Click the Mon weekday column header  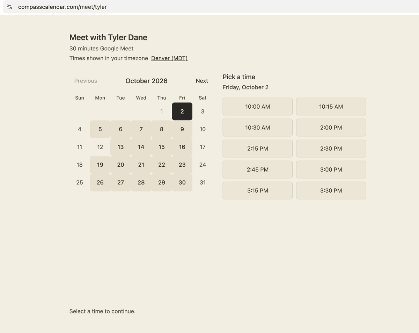point(100,98)
